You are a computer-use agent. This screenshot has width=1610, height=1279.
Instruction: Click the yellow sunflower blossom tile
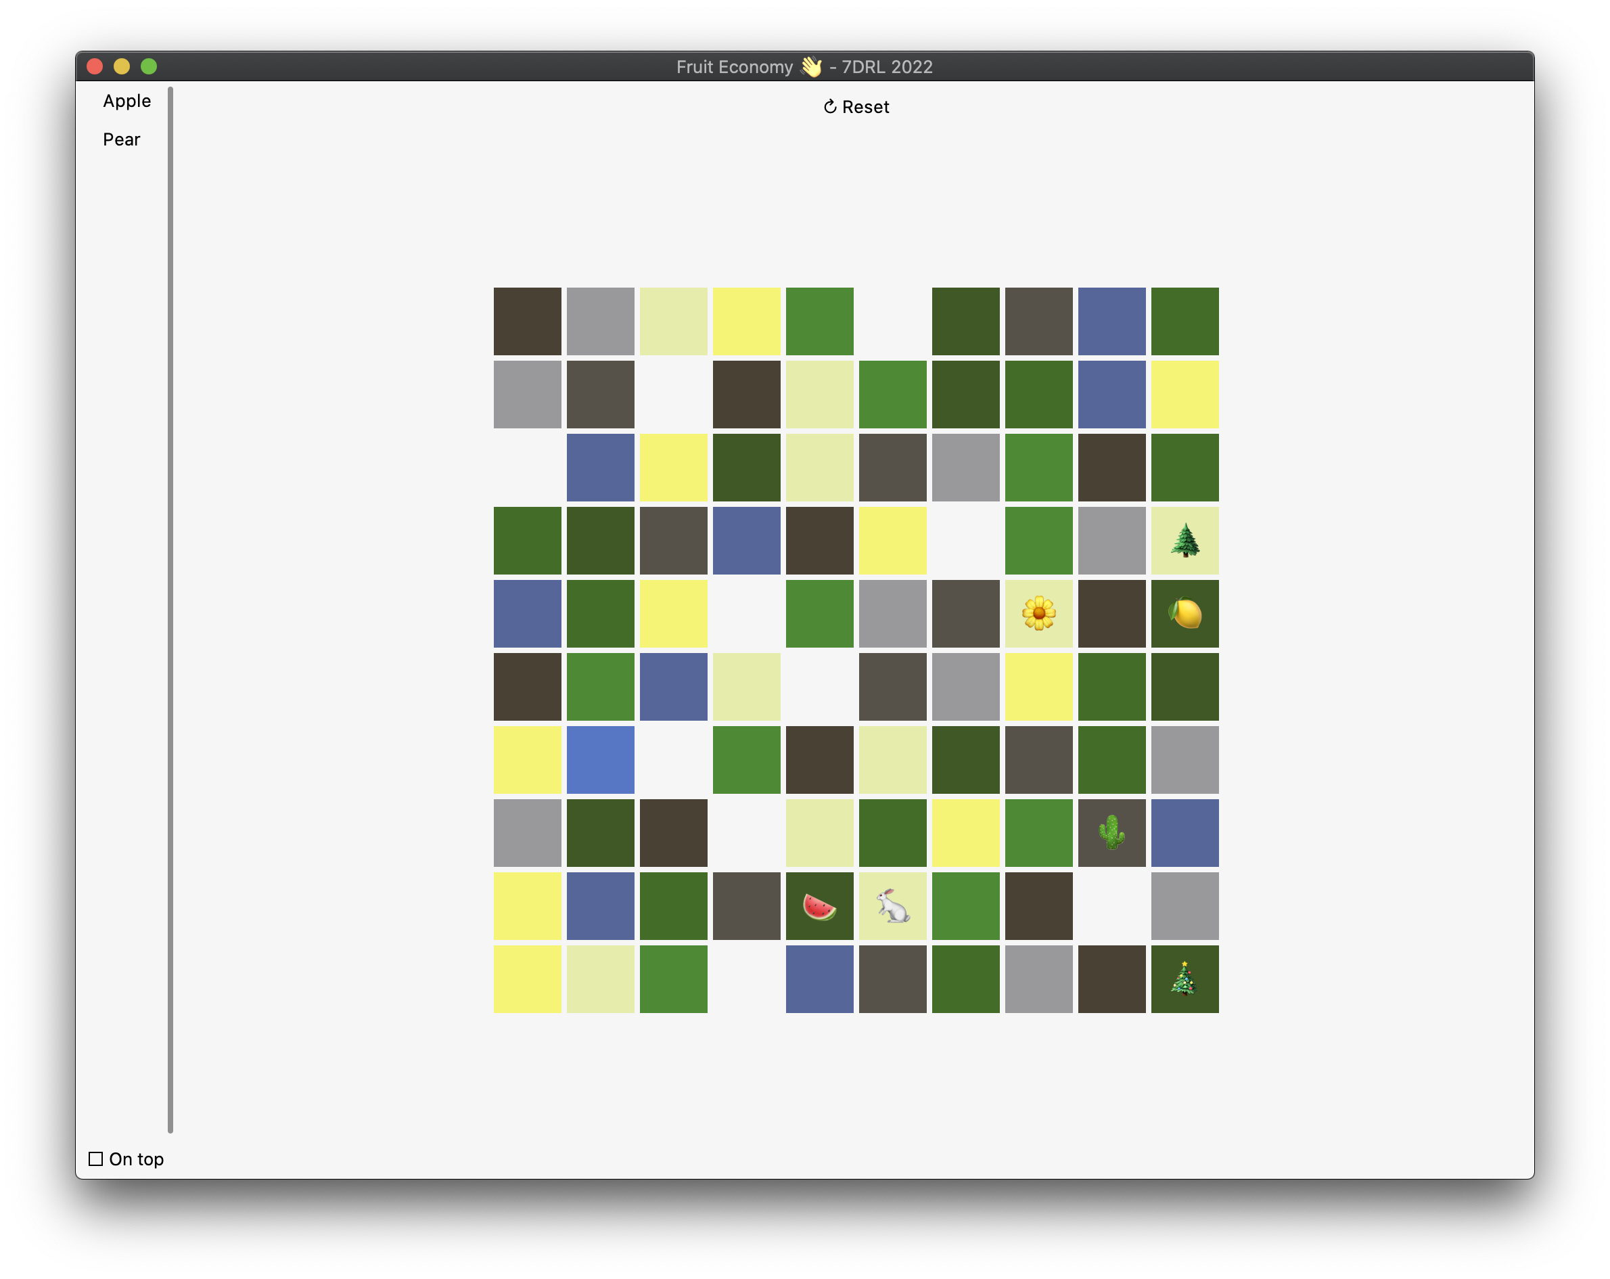coord(1039,613)
